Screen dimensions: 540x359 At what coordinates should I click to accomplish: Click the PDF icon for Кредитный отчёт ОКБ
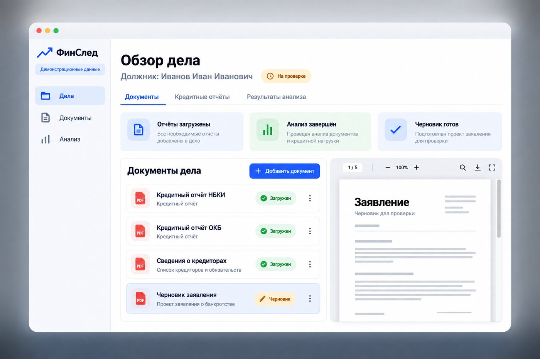[140, 231]
